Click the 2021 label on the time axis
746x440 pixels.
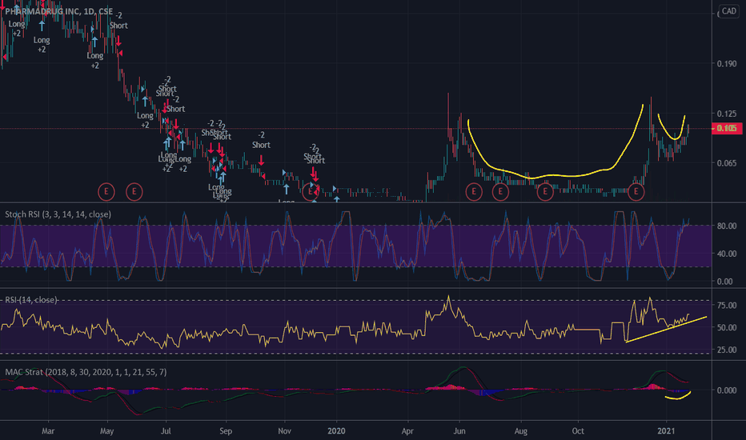(666, 431)
